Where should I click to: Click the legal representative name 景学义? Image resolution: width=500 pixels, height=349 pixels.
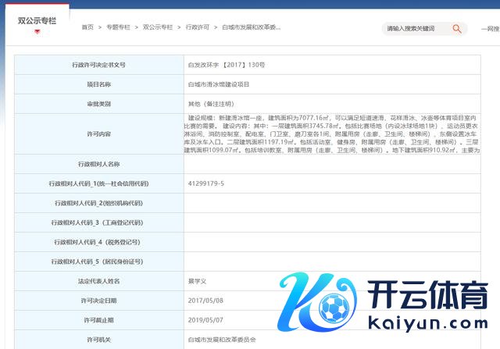[x=197, y=280]
